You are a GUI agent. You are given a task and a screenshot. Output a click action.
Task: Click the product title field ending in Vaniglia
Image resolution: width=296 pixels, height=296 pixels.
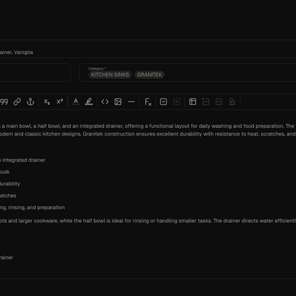click(148, 52)
